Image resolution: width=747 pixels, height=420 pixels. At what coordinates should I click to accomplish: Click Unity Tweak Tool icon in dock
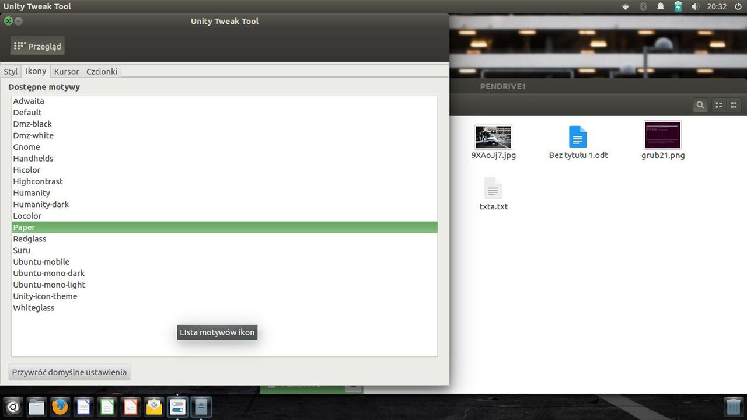(177, 407)
